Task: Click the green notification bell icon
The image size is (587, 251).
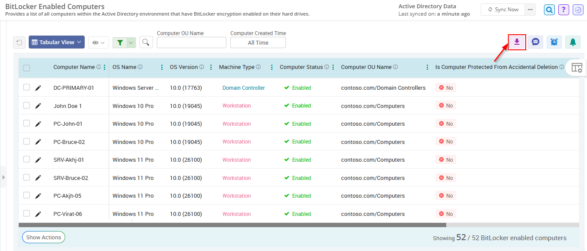Action: point(573,42)
